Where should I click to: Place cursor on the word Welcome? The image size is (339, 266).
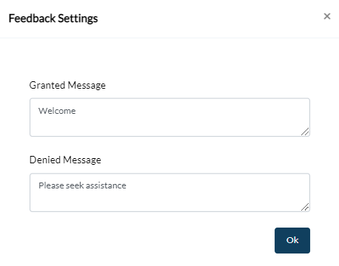pyautogui.click(x=57, y=111)
